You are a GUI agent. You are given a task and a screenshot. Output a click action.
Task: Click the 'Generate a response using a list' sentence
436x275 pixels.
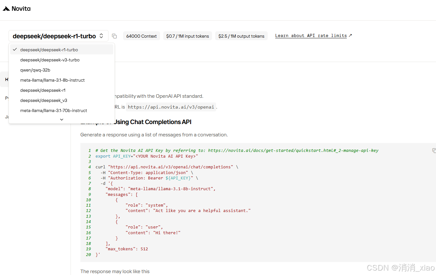click(x=154, y=135)
